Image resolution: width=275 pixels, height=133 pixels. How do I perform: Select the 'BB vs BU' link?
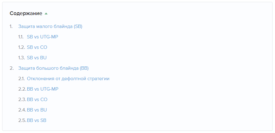click(x=37, y=110)
